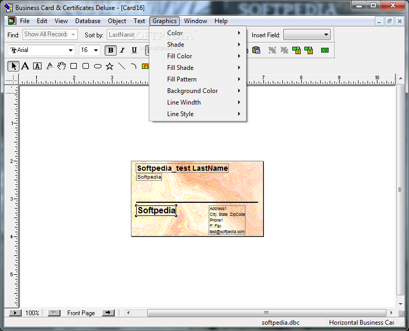Viewport: 409px width, 331px height.
Task: Go to the previous page arrow
Action: (x=54, y=313)
